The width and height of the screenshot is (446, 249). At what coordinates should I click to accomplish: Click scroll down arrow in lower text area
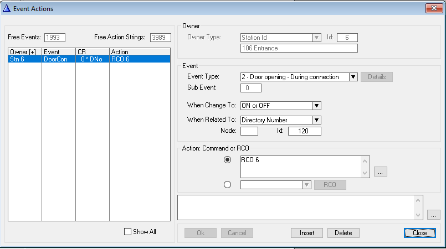pyautogui.click(x=418, y=215)
